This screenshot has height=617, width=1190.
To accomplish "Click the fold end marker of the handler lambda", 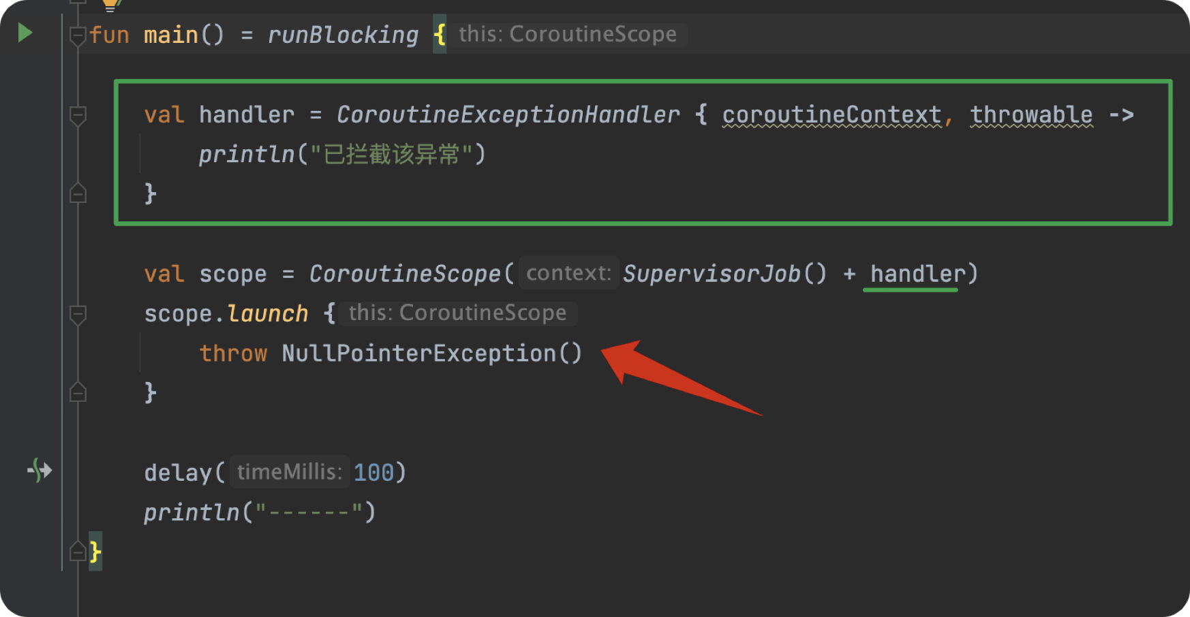I will (x=78, y=193).
